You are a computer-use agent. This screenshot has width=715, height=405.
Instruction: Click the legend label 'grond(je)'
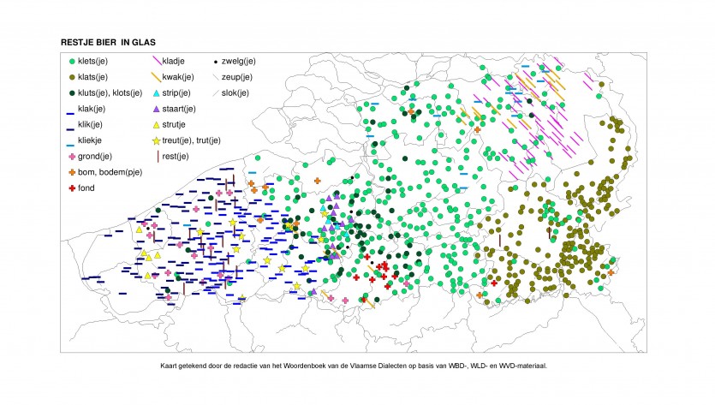94,157
